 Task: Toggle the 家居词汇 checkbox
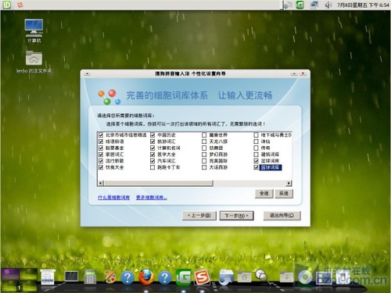pyautogui.click(x=101, y=155)
